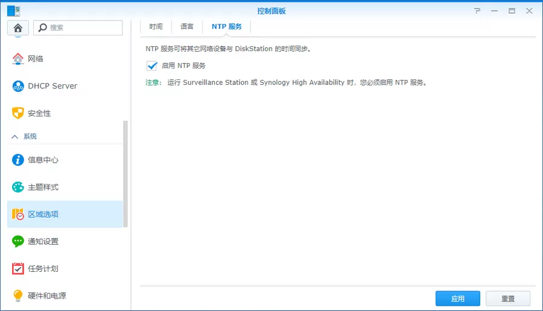
Task: Select the 主题样式 label
Action: [x=43, y=187]
